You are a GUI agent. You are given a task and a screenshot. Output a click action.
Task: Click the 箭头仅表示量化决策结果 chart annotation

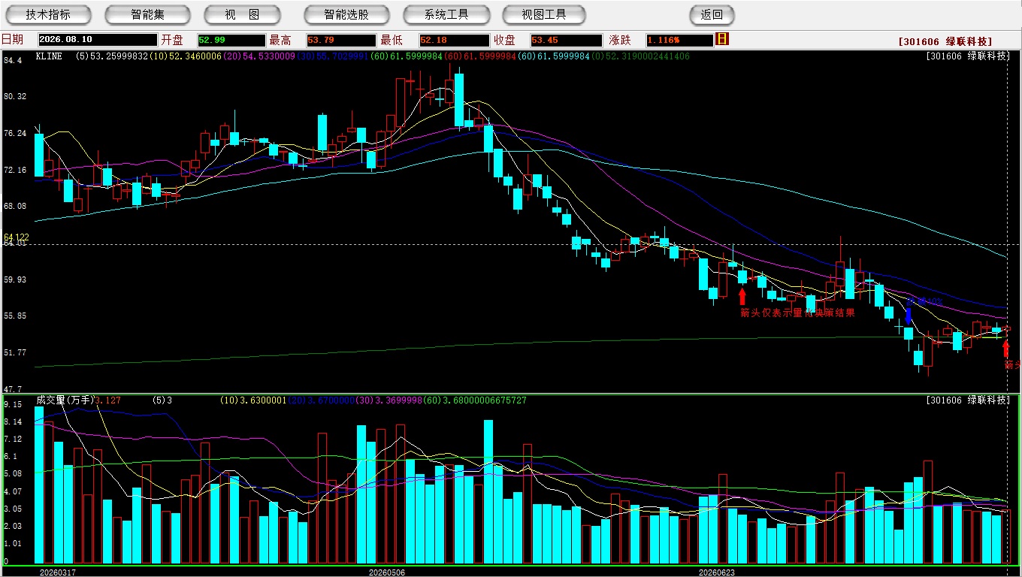tap(797, 313)
